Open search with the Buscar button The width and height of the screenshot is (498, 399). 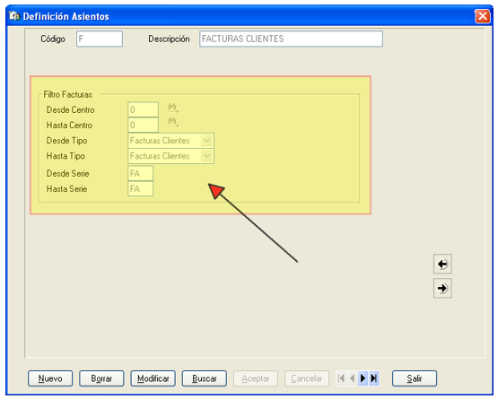(205, 378)
